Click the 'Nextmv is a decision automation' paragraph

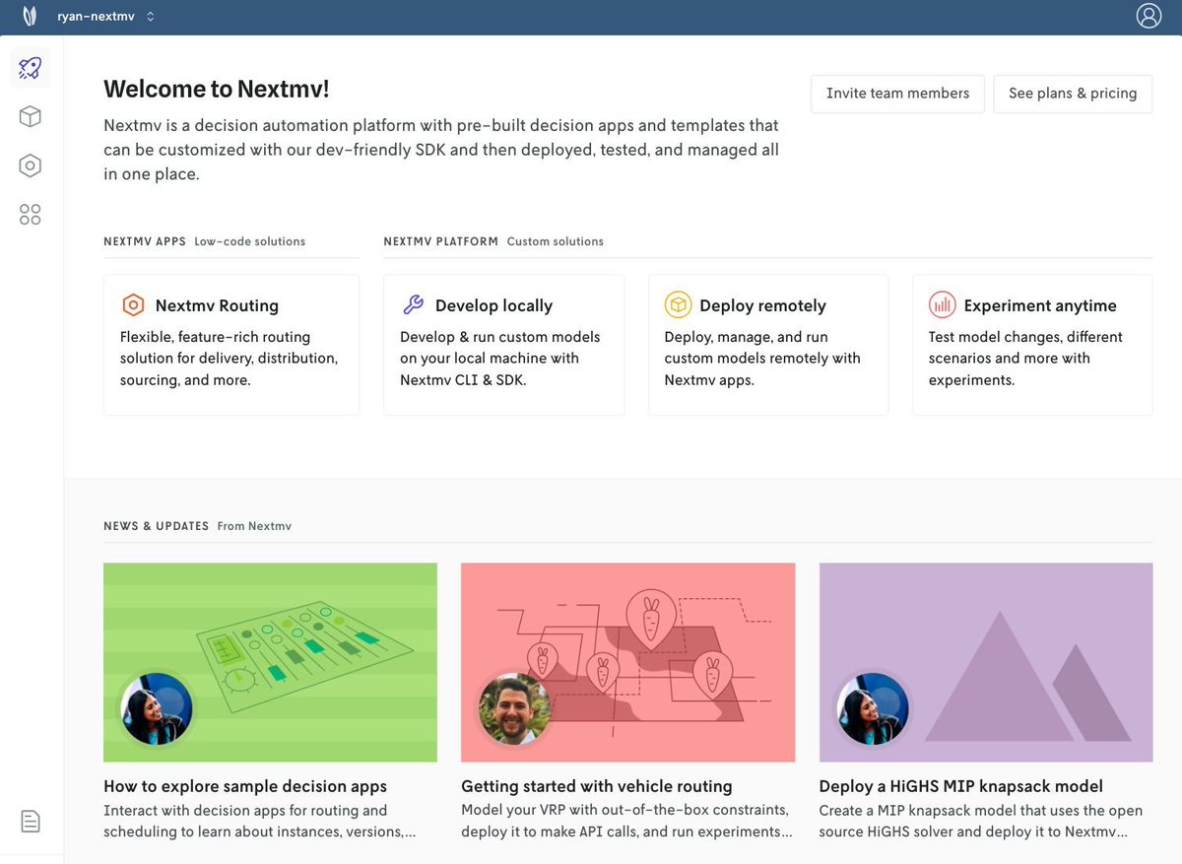tap(441, 150)
